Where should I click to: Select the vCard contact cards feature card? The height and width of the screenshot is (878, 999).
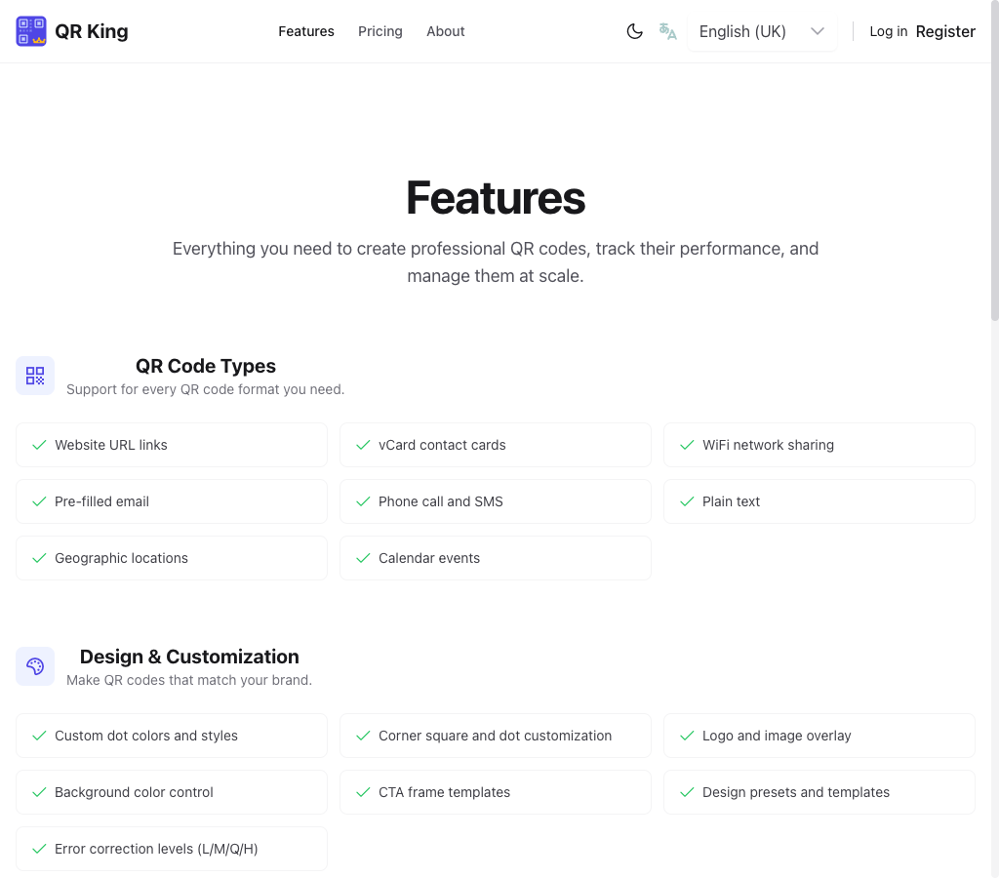point(495,445)
